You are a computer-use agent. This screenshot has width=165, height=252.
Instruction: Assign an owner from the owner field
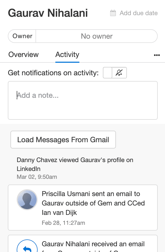point(97,36)
